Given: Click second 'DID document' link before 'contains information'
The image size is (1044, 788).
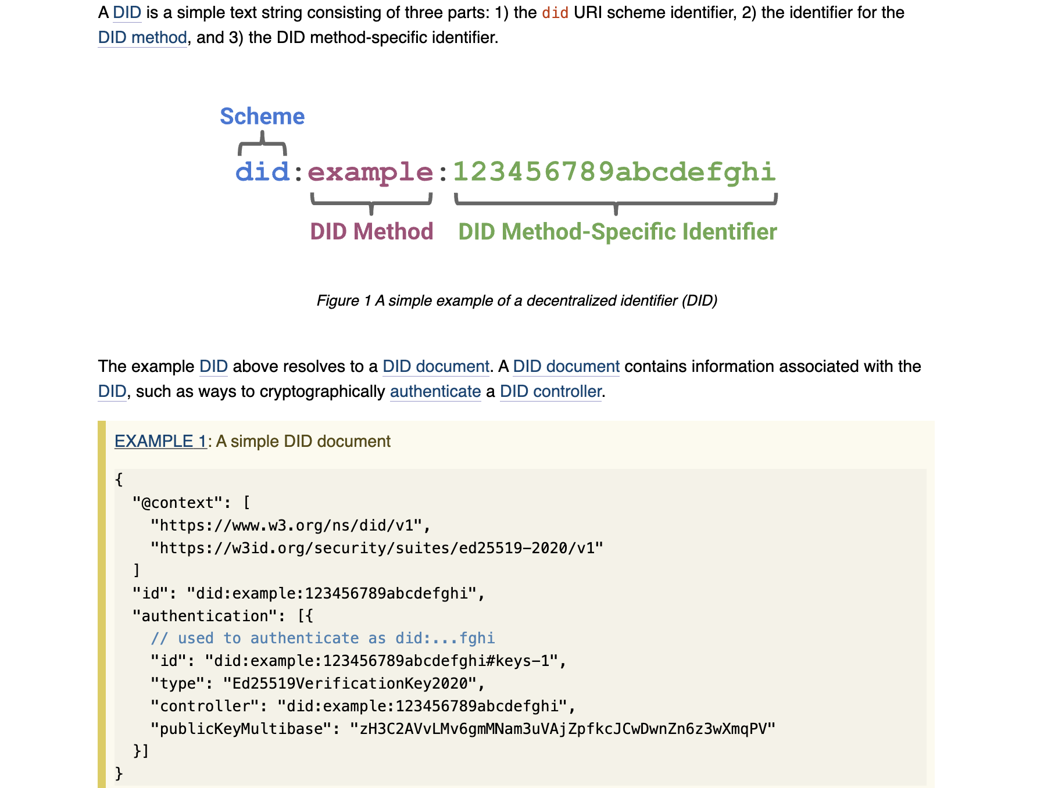Looking at the screenshot, I should coord(566,367).
